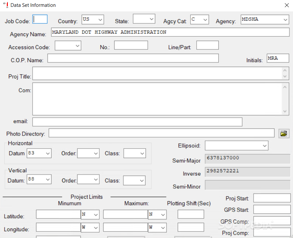The image size is (293, 238).
Task: Click the minimum Latitude input field
Action: tap(58, 214)
